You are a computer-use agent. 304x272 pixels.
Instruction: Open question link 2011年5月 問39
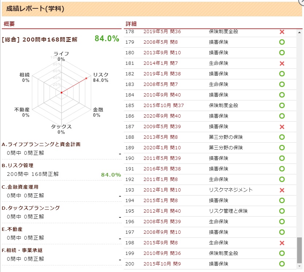pos(162,158)
